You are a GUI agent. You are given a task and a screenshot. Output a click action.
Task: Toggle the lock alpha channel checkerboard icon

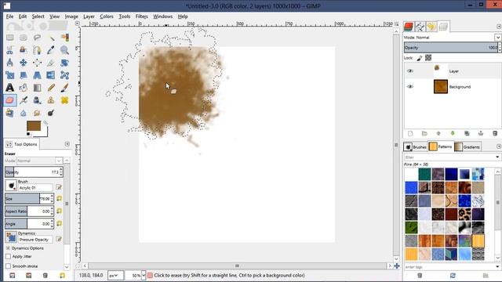coord(428,58)
